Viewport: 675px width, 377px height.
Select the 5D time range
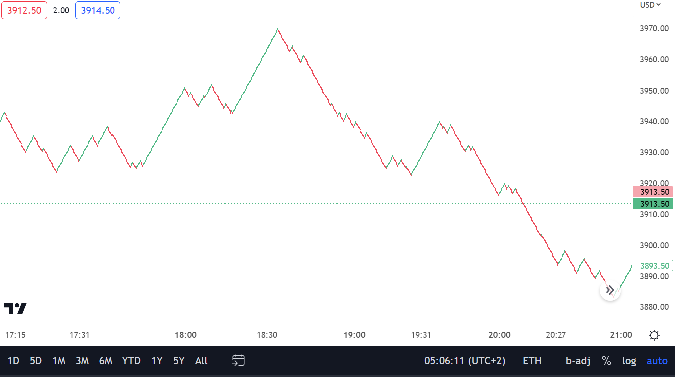36,361
